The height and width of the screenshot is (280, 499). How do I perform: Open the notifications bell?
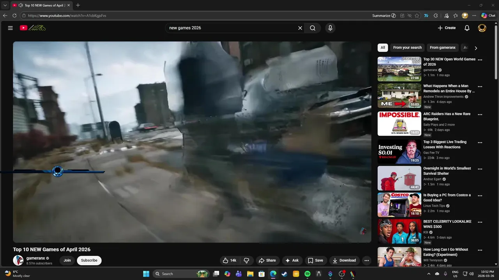(x=467, y=28)
